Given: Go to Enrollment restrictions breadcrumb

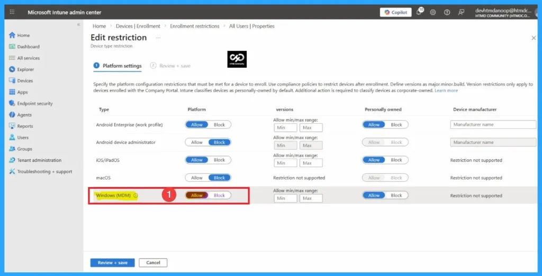Looking at the screenshot, I should 195,26.
